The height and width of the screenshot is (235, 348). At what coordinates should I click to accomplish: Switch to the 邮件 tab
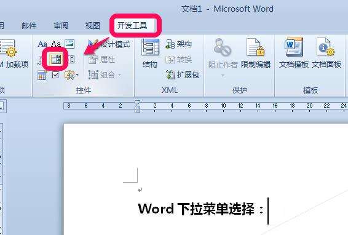[29, 25]
